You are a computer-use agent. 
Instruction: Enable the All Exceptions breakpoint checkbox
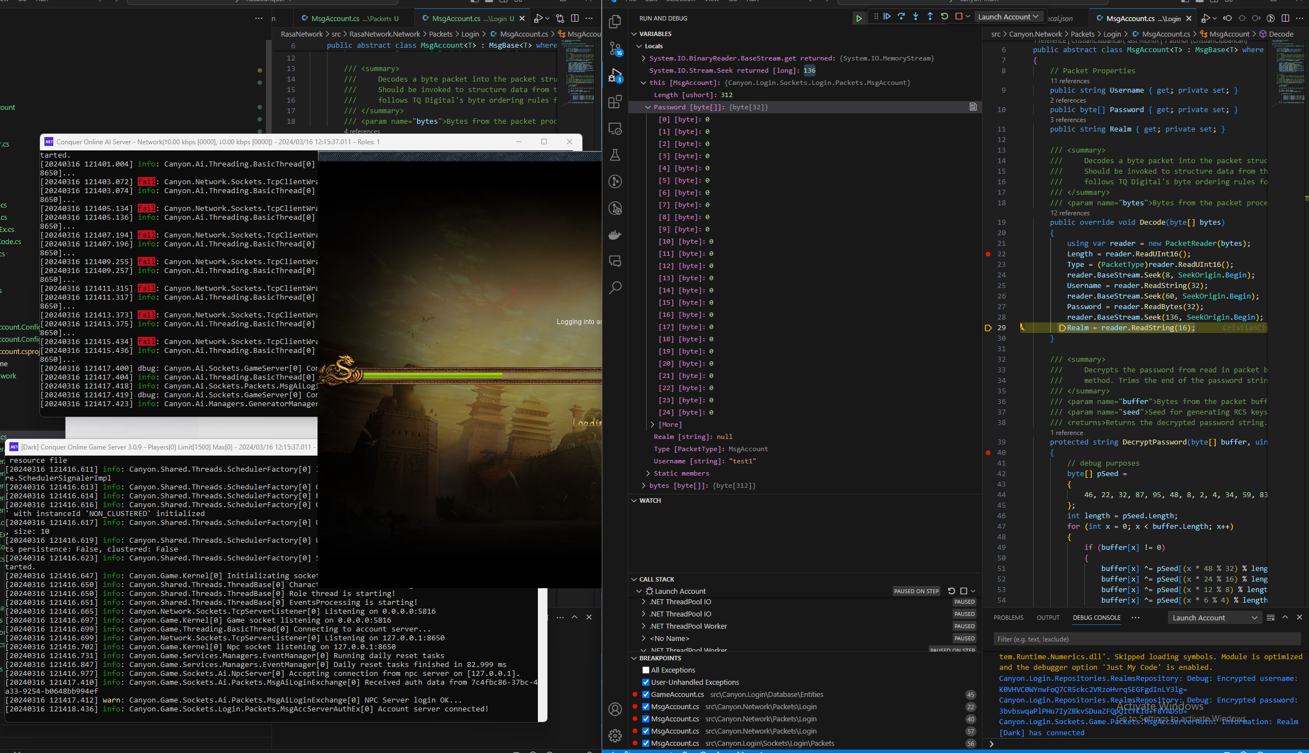pyautogui.click(x=646, y=670)
